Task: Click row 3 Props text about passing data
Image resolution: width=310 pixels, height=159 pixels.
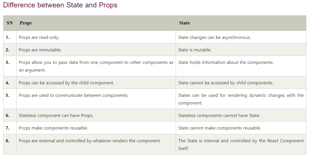Action: (96, 66)
